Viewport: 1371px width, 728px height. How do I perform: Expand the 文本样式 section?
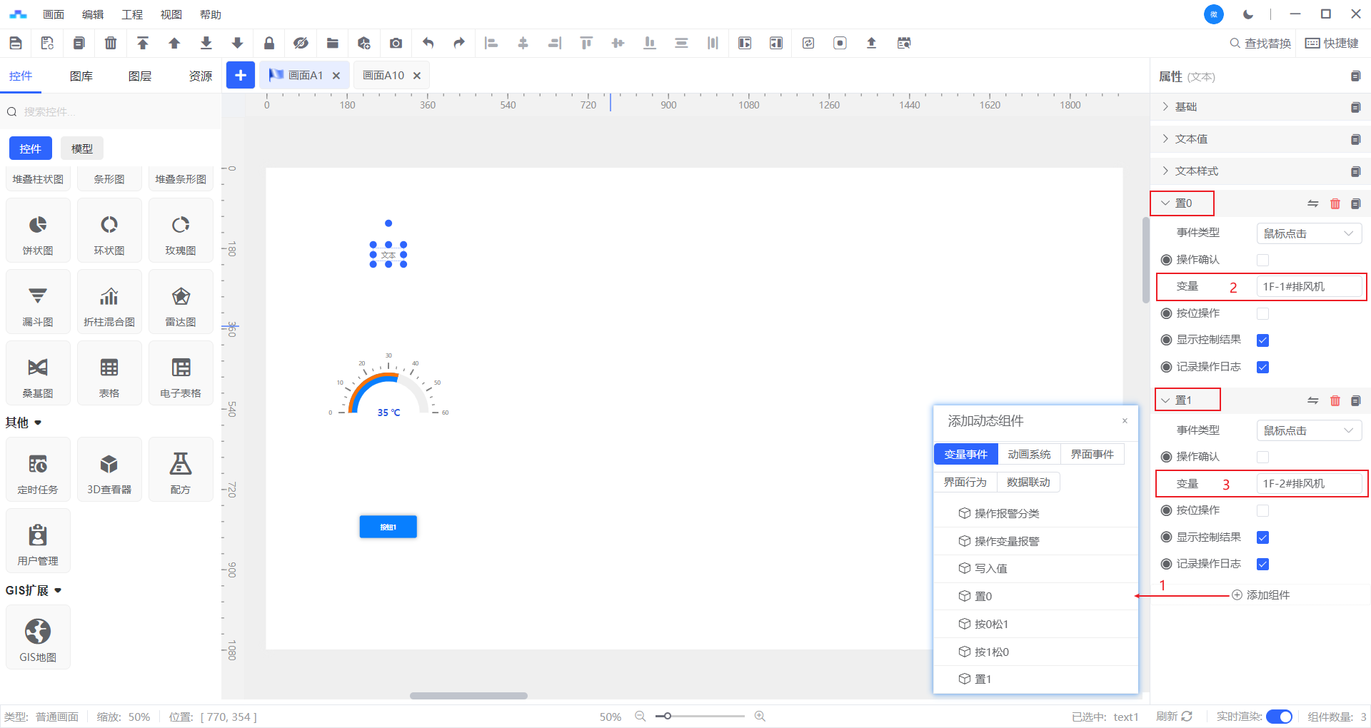click(1196, 171)
